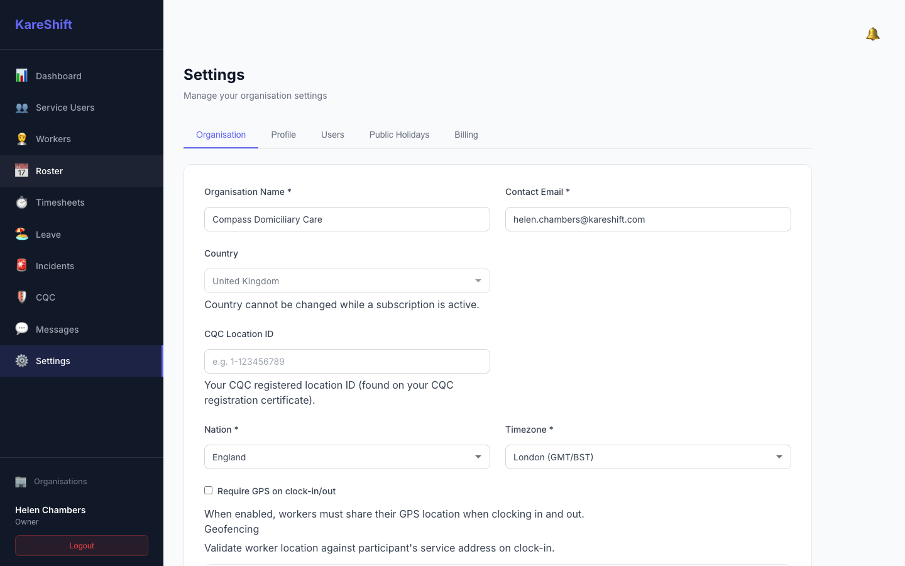Click the Workers person icon
905x566 pixels.
click(22, 139)
